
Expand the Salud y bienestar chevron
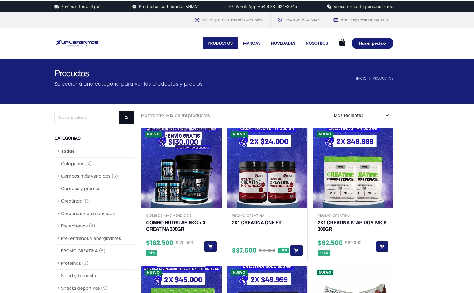point(58,275)
